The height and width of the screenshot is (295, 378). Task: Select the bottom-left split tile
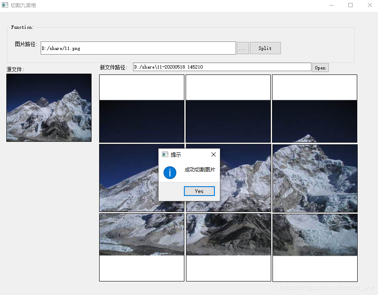coord(142,247)
